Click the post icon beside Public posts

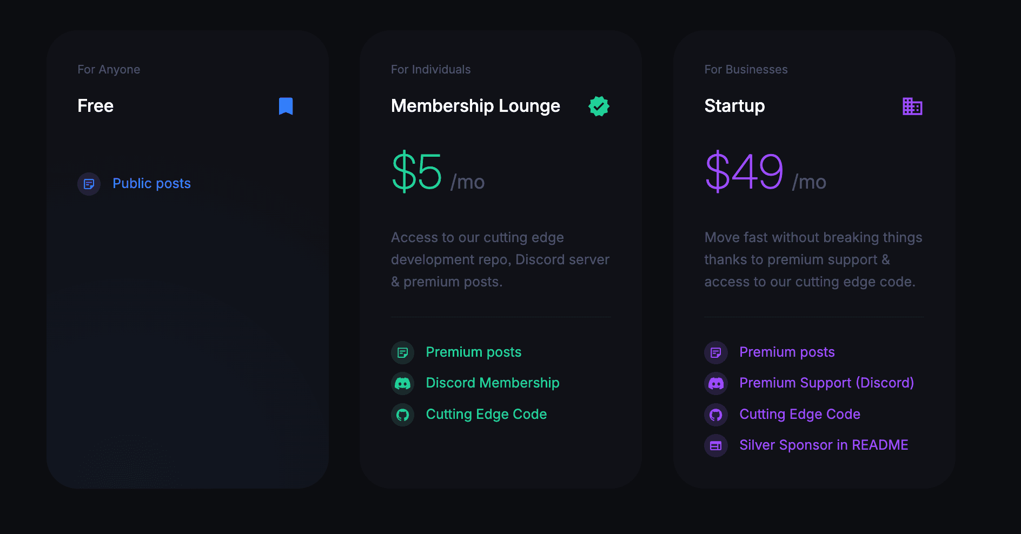point(89,184)
